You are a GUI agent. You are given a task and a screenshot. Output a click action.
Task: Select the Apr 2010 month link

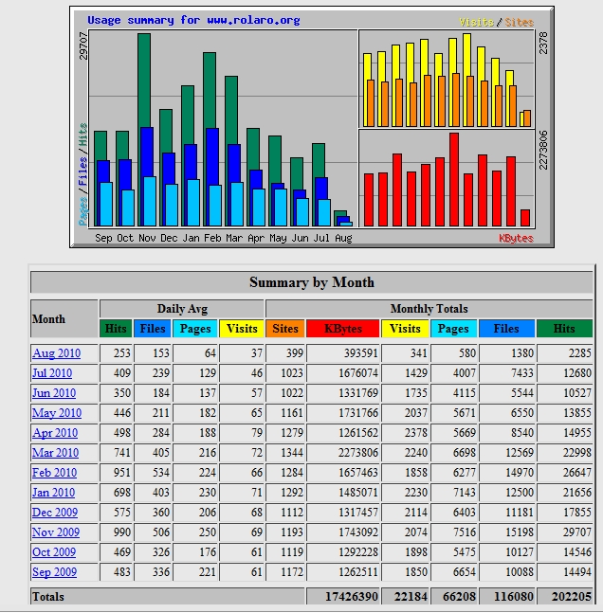pyautogui.click(x=54, y=433)
